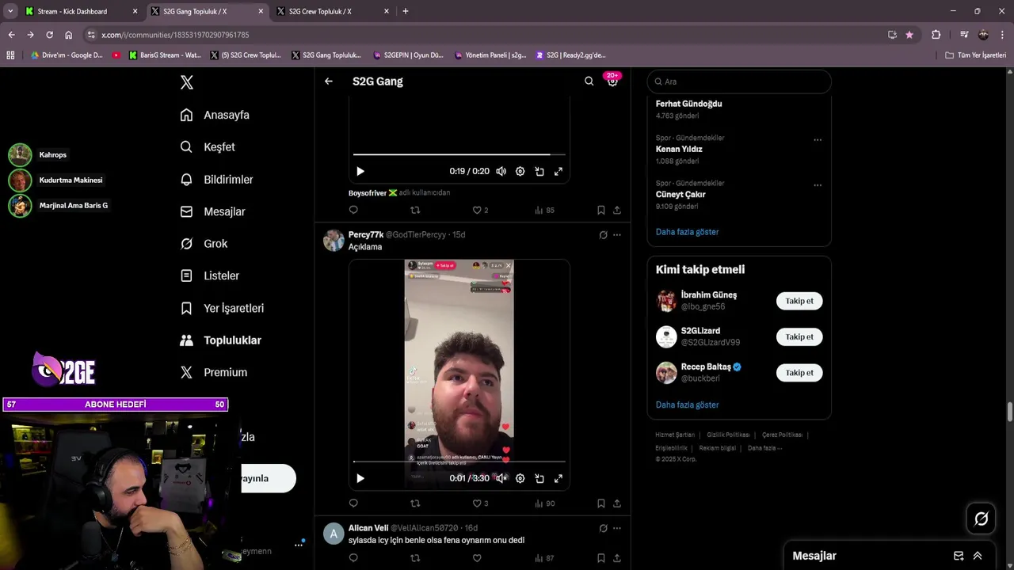Enable picture-in-picture on 0:01 / 3:30 video

tap(539, 478)
